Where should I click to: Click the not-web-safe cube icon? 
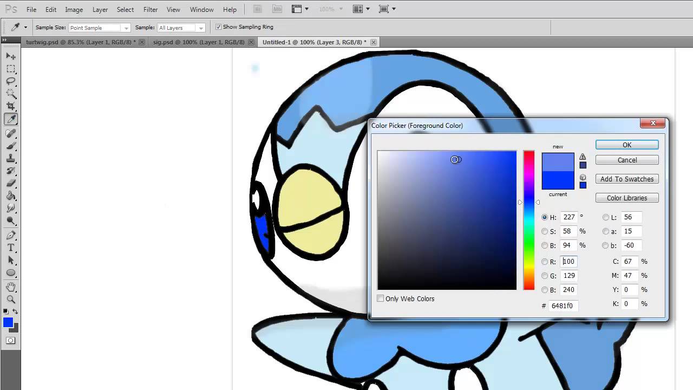[583, 177]
